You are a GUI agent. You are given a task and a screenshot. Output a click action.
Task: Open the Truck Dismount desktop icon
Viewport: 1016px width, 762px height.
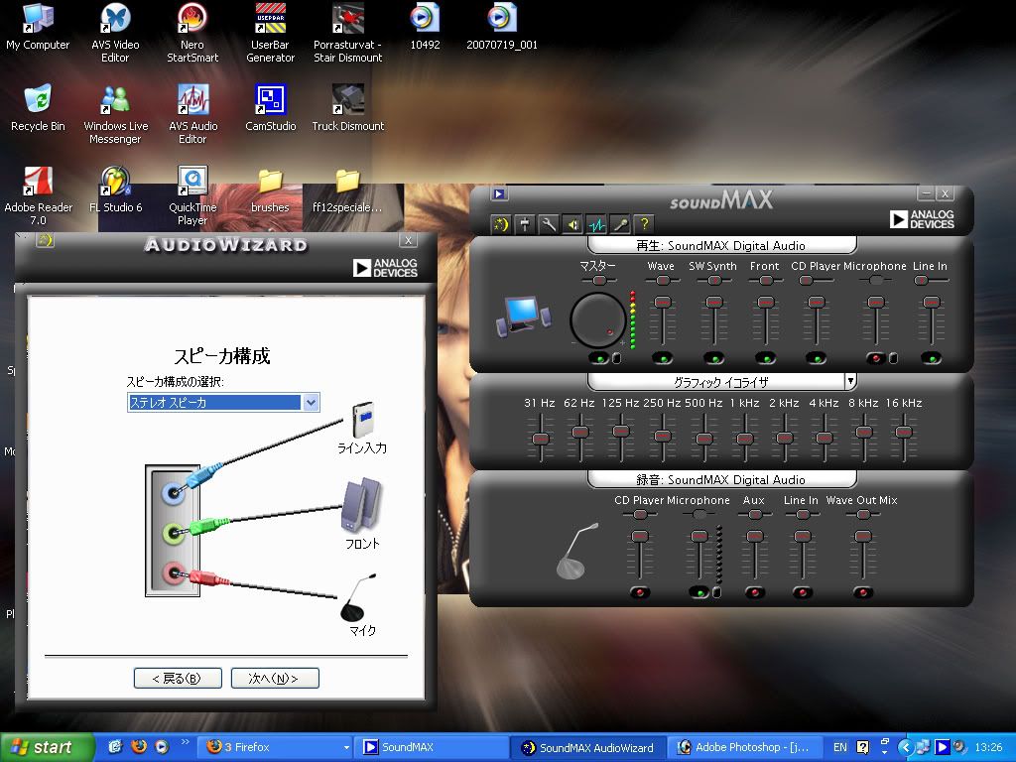tap(348, 107)
